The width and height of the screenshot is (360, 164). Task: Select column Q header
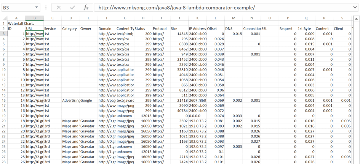pyautogui.click(x=306, y=18)
